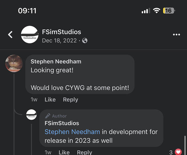The height and width of the screenshot is (155, 187).
Task: Tap the public globe privacy icon
Action: click(x=85, y=41)
